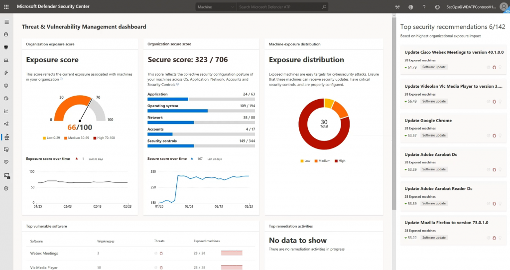
Task: Click the threat bug icon in Webex Meetings row
Action: pyautogui.click(x=161, y=254)
